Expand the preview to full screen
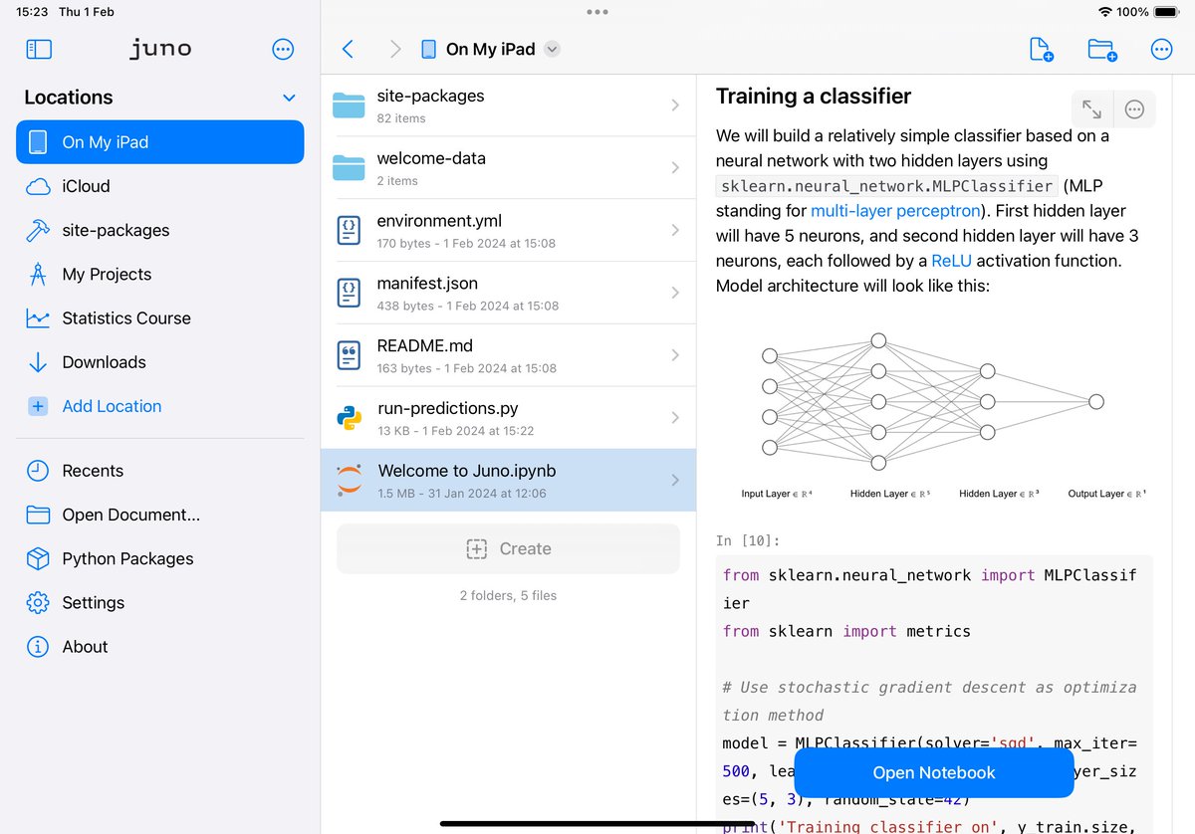Image resolution: width=1195 pixels, height=834 pixels. [x=1091, y=109]
